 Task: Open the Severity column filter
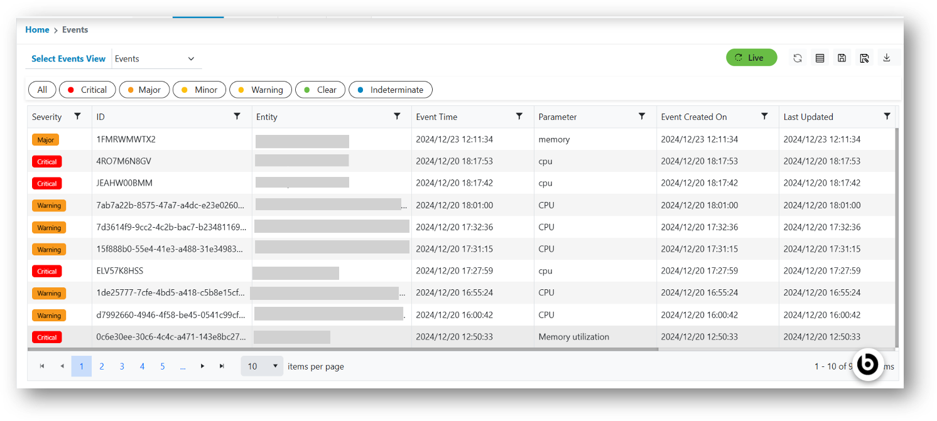[x=77, y=116]
